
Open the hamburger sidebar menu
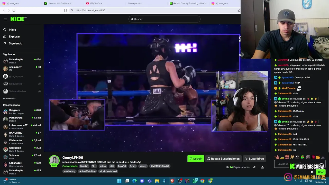5,19
